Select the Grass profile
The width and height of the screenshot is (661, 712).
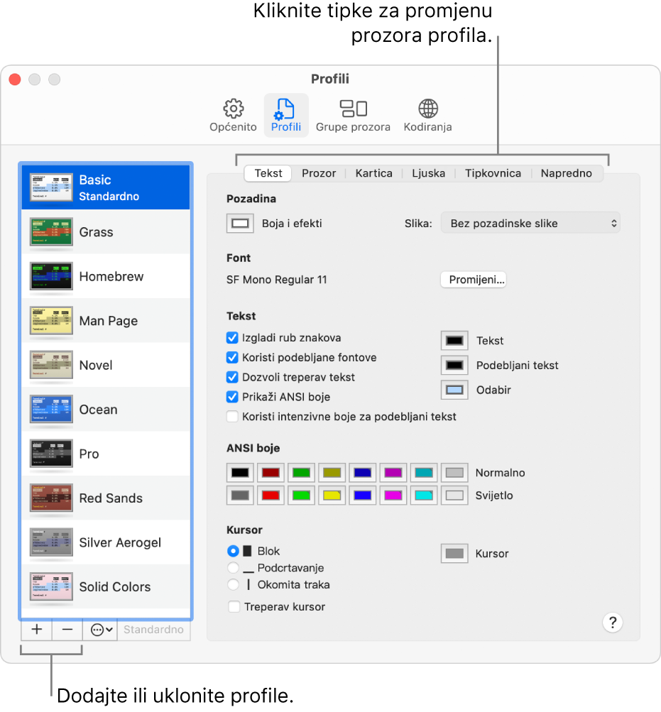[x=106, y=231]
